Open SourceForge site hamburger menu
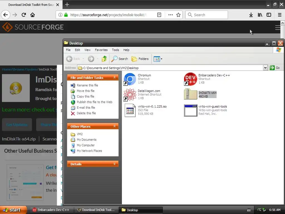 tap(277, 28)
